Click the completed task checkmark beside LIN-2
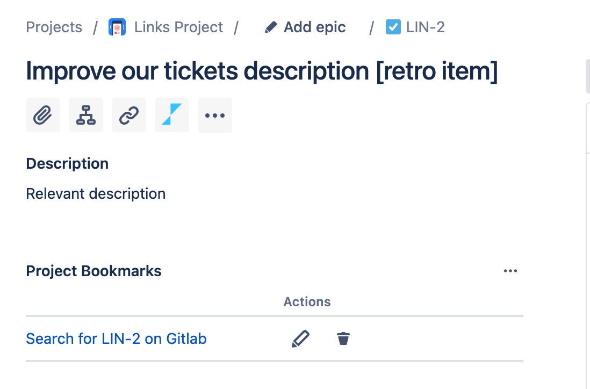This screenshot has height=389, width=590. tap(394, 26)
